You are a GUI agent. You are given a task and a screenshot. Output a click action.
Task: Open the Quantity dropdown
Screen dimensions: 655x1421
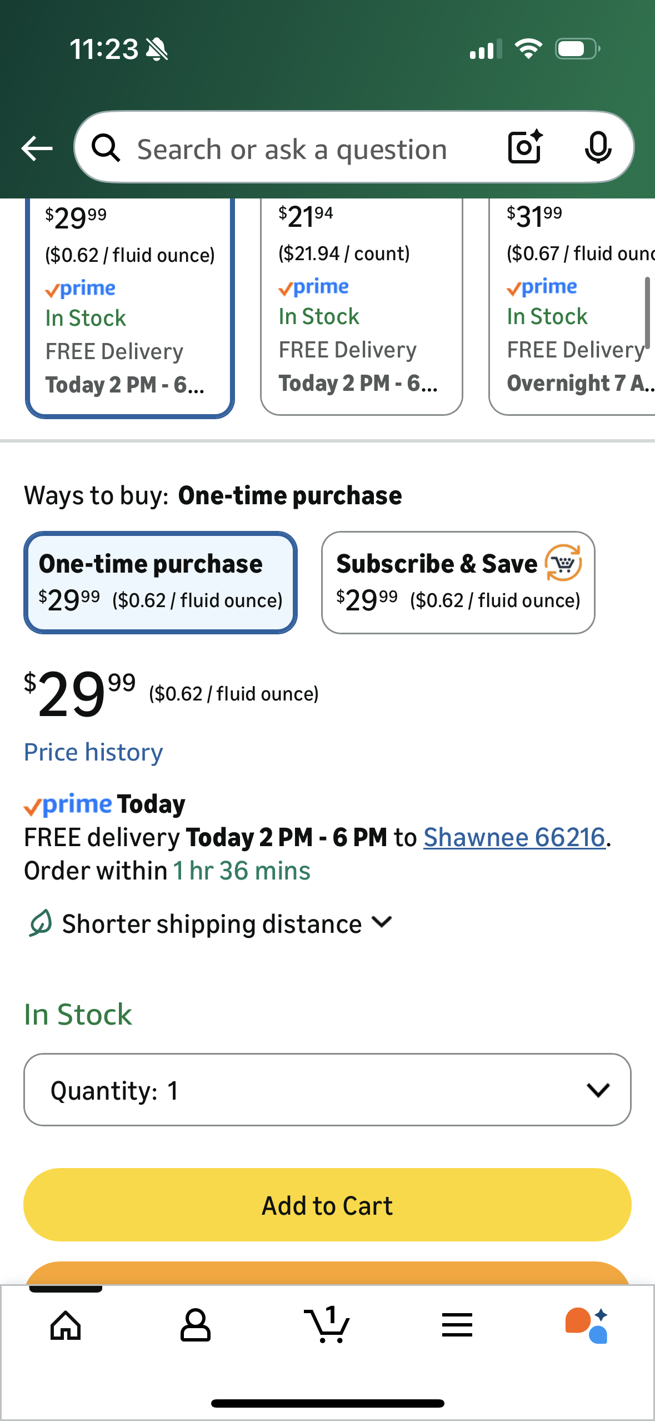[x=327, y=1090]
